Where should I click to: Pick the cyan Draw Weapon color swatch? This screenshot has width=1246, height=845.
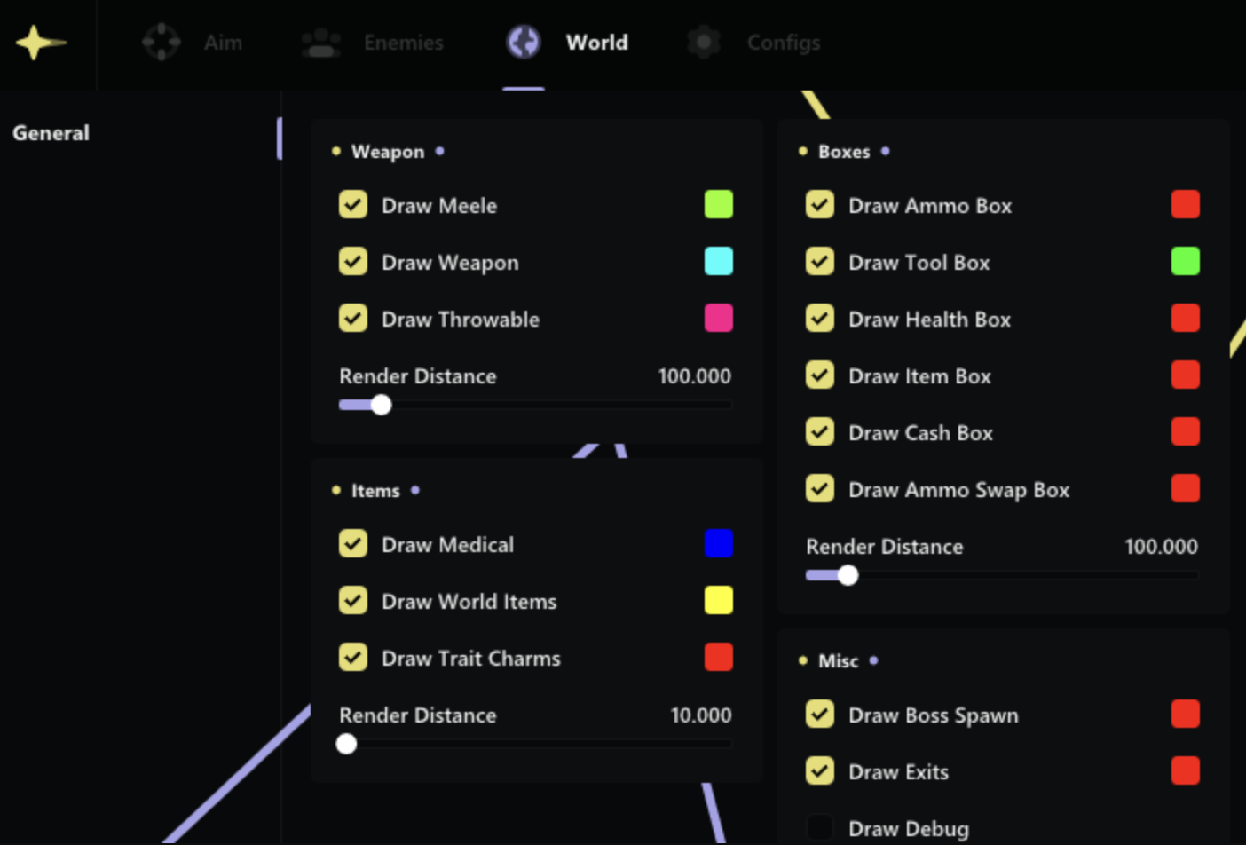coord(718,261)
